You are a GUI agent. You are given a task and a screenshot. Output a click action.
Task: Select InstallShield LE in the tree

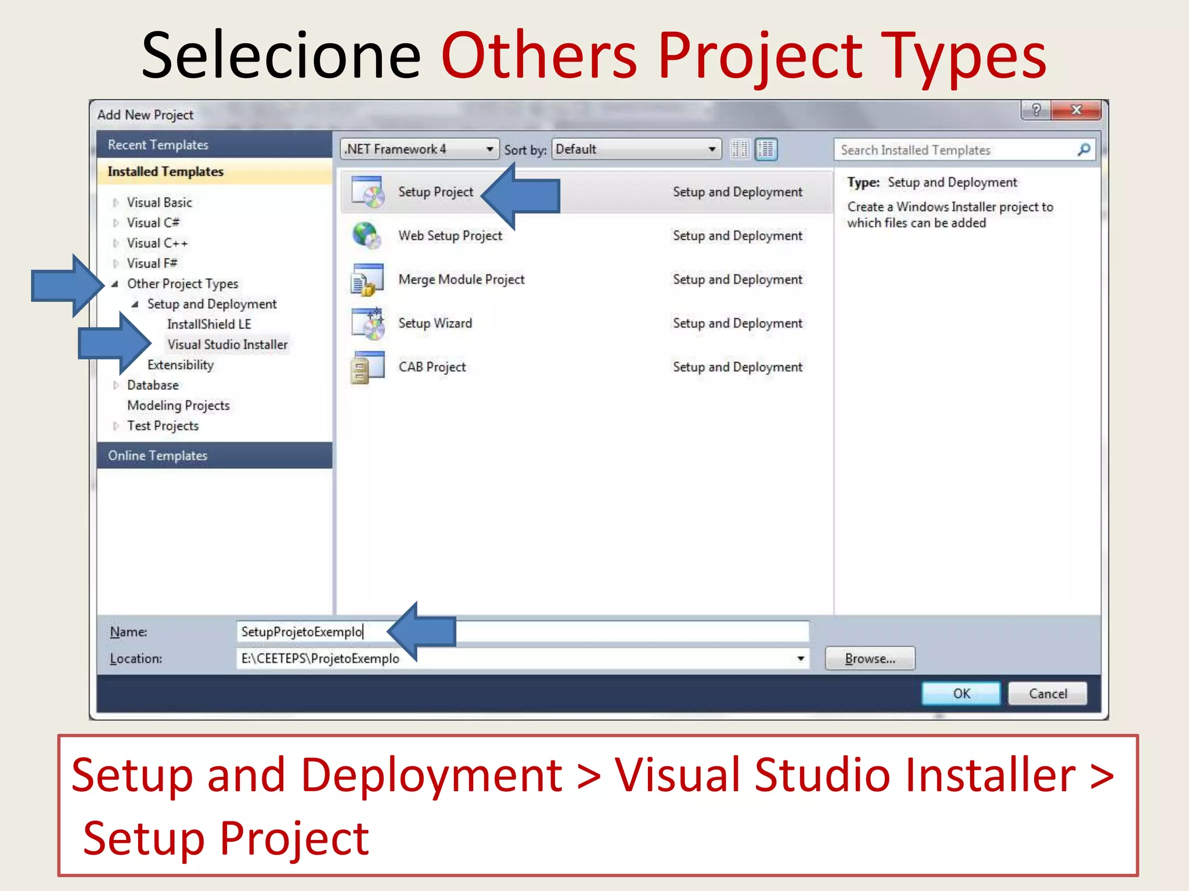point(209,324)
